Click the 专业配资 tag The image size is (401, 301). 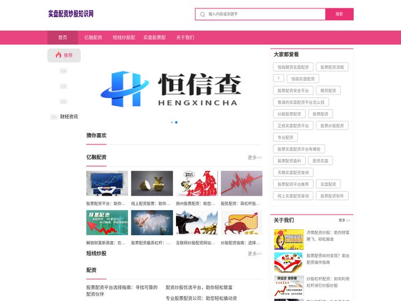point(285,138)
